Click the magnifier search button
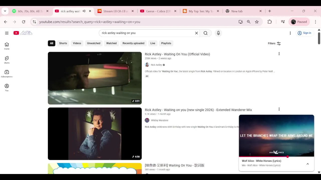The height and width of the screenshot is (180, 321). coord(206,33)
